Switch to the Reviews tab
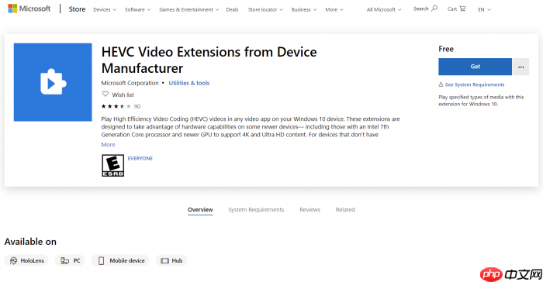The height and width of the screenshot is (282, 543). pyautogui.click(x=310, y=210)
